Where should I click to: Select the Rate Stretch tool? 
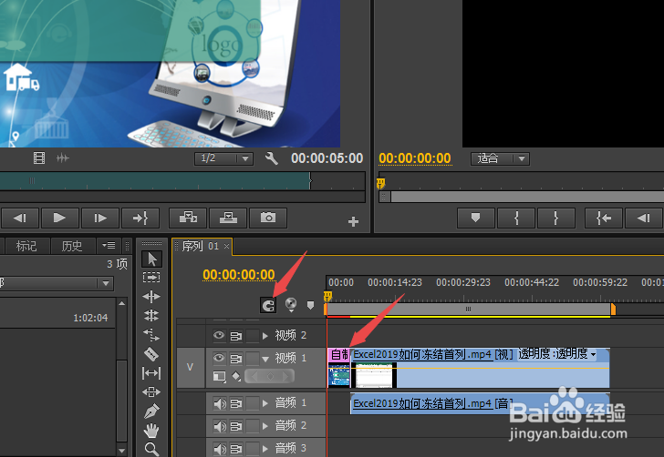coord(151,335)
